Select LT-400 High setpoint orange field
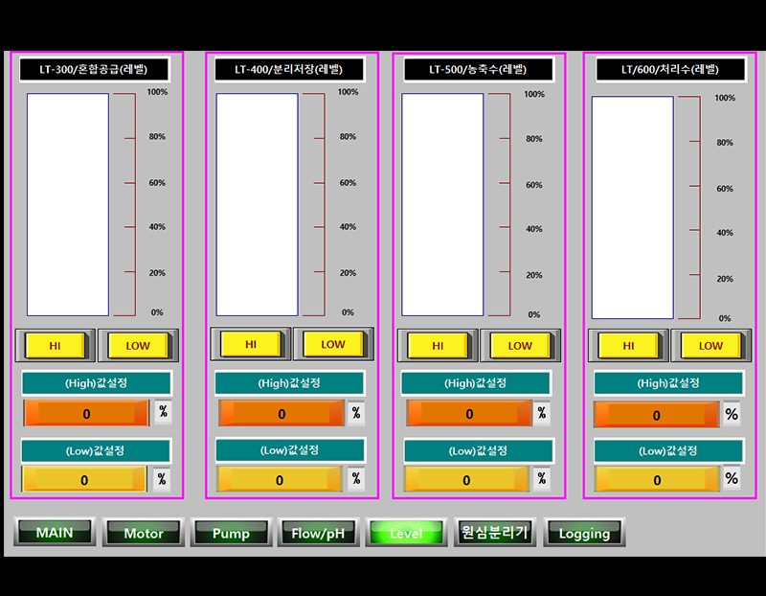The width and height of the screenshot is (766, 596). coord(282,414)
